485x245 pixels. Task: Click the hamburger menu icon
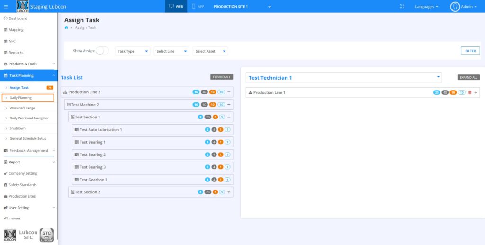(x=6, y=7)
